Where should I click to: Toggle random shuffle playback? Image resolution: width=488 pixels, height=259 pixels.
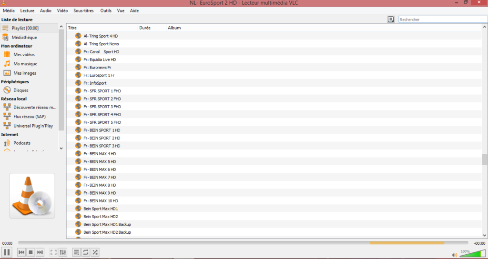click(95, 252)
